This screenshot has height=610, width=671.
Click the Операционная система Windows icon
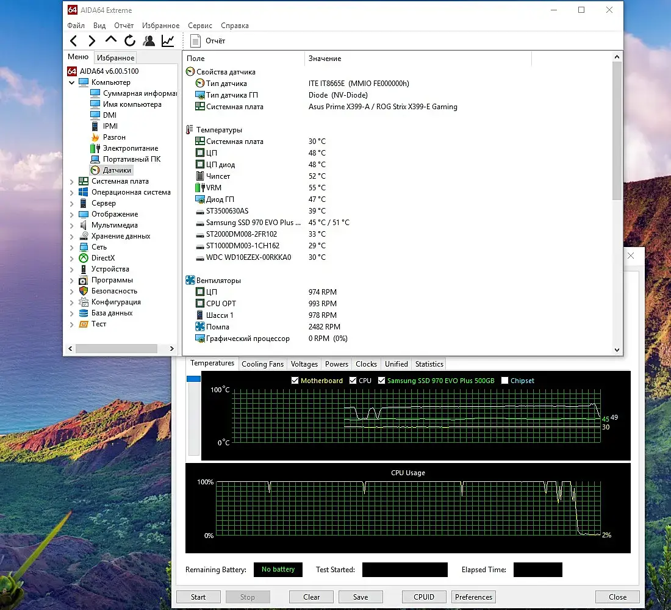(84, 192)
